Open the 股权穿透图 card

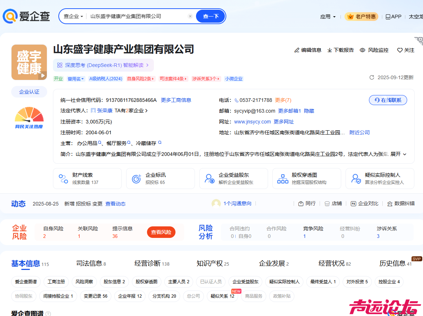[307, 179]
